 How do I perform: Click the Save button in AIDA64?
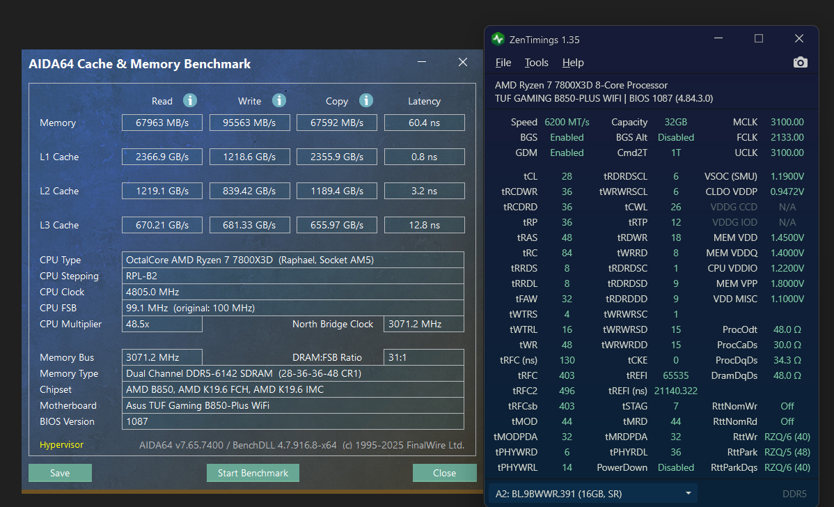[60, 473]
